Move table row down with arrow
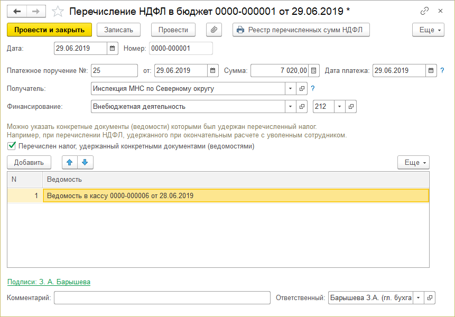Viewport: 455px width, 317px height. (85, 162)
